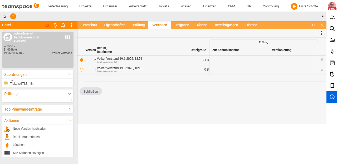Click the Schließen button
Image resolution: width=337 pixels, height=164 pixels.
(91, 91)
